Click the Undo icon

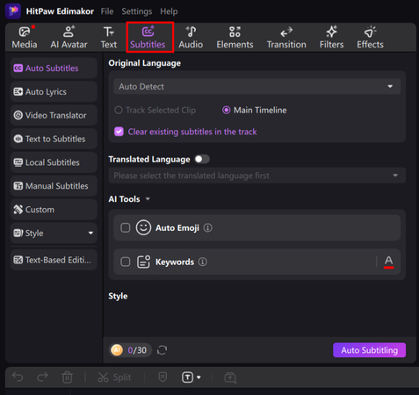pos(18,377)
